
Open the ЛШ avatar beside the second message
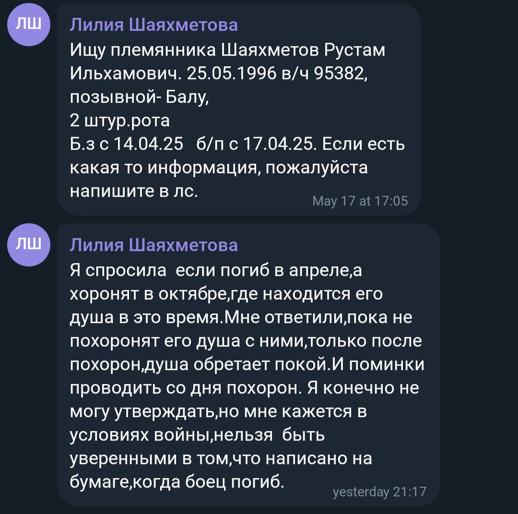pos(29,244)
